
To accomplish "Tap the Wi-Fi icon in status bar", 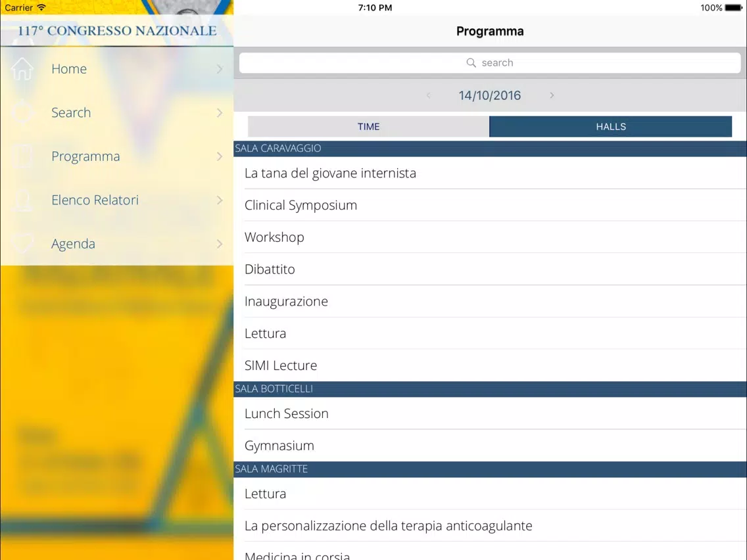I will point(41,8).
